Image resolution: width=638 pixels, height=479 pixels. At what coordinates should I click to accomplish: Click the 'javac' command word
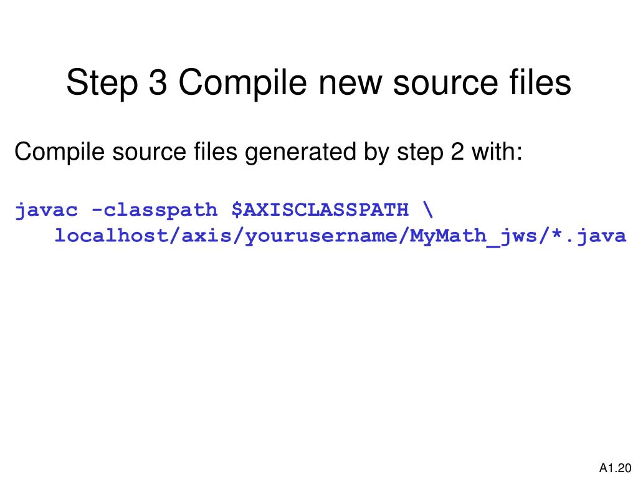click(46, 211)
